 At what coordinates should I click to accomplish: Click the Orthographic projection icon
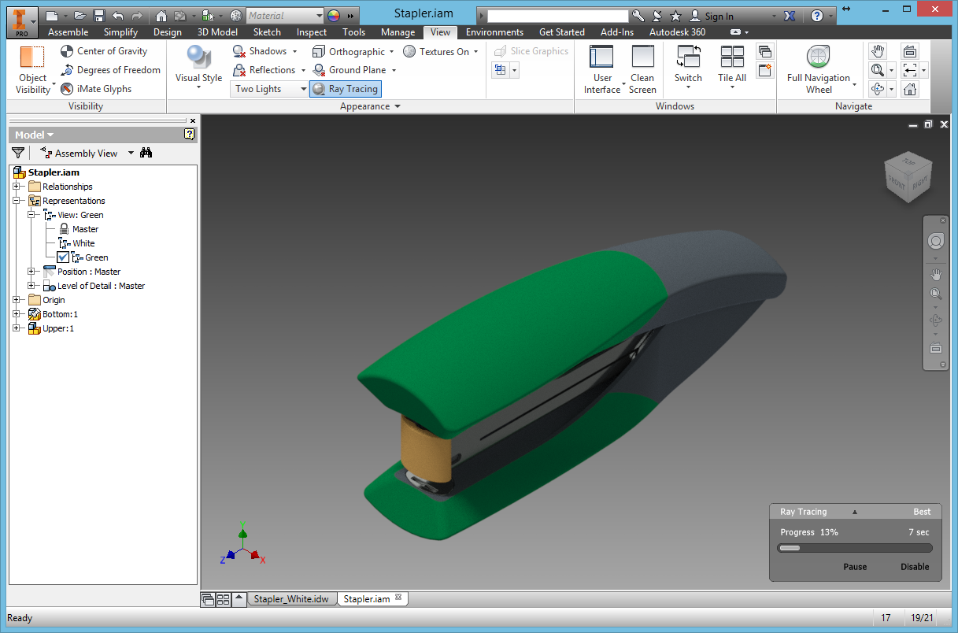pyautogui.click(x=319, y=51)
